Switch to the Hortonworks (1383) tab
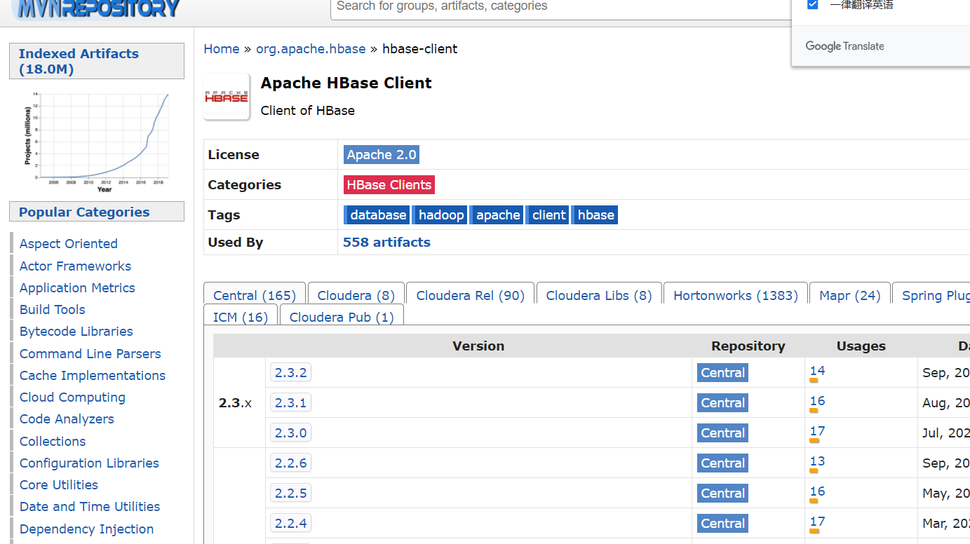The image size is (970, 544). [x=736, y=295]
